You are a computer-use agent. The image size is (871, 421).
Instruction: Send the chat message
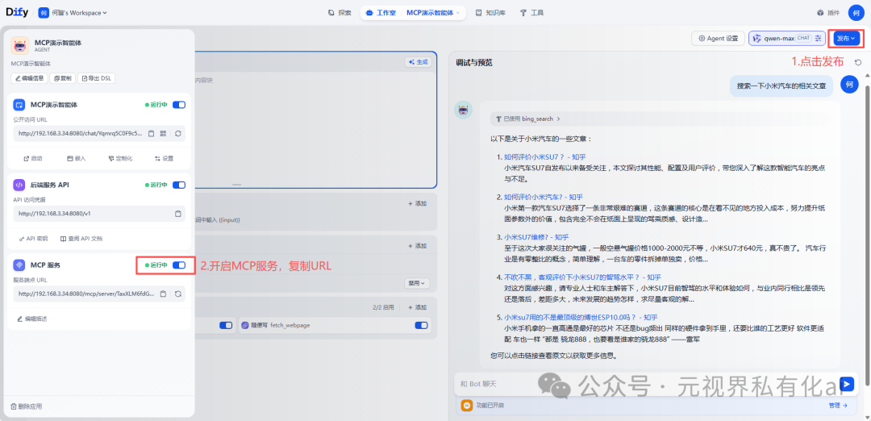pos(847,384)
